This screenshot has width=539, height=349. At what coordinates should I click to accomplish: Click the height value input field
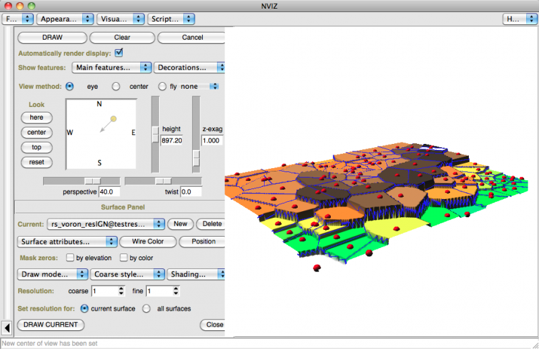(x=170, y=141)
